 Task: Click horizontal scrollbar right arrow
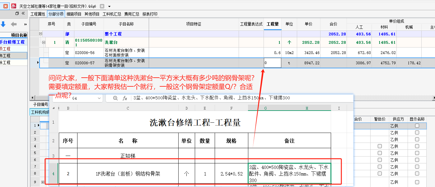pos(433,98)
